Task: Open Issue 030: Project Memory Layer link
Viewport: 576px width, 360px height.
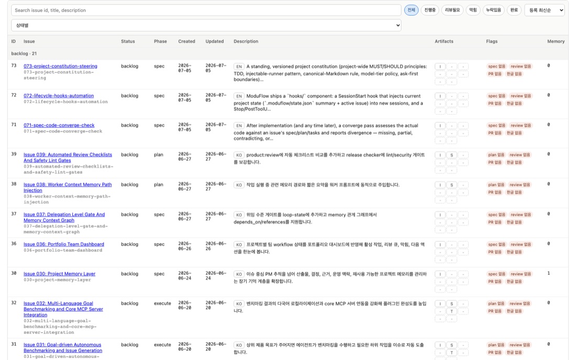Action: [x=59, y=274]
